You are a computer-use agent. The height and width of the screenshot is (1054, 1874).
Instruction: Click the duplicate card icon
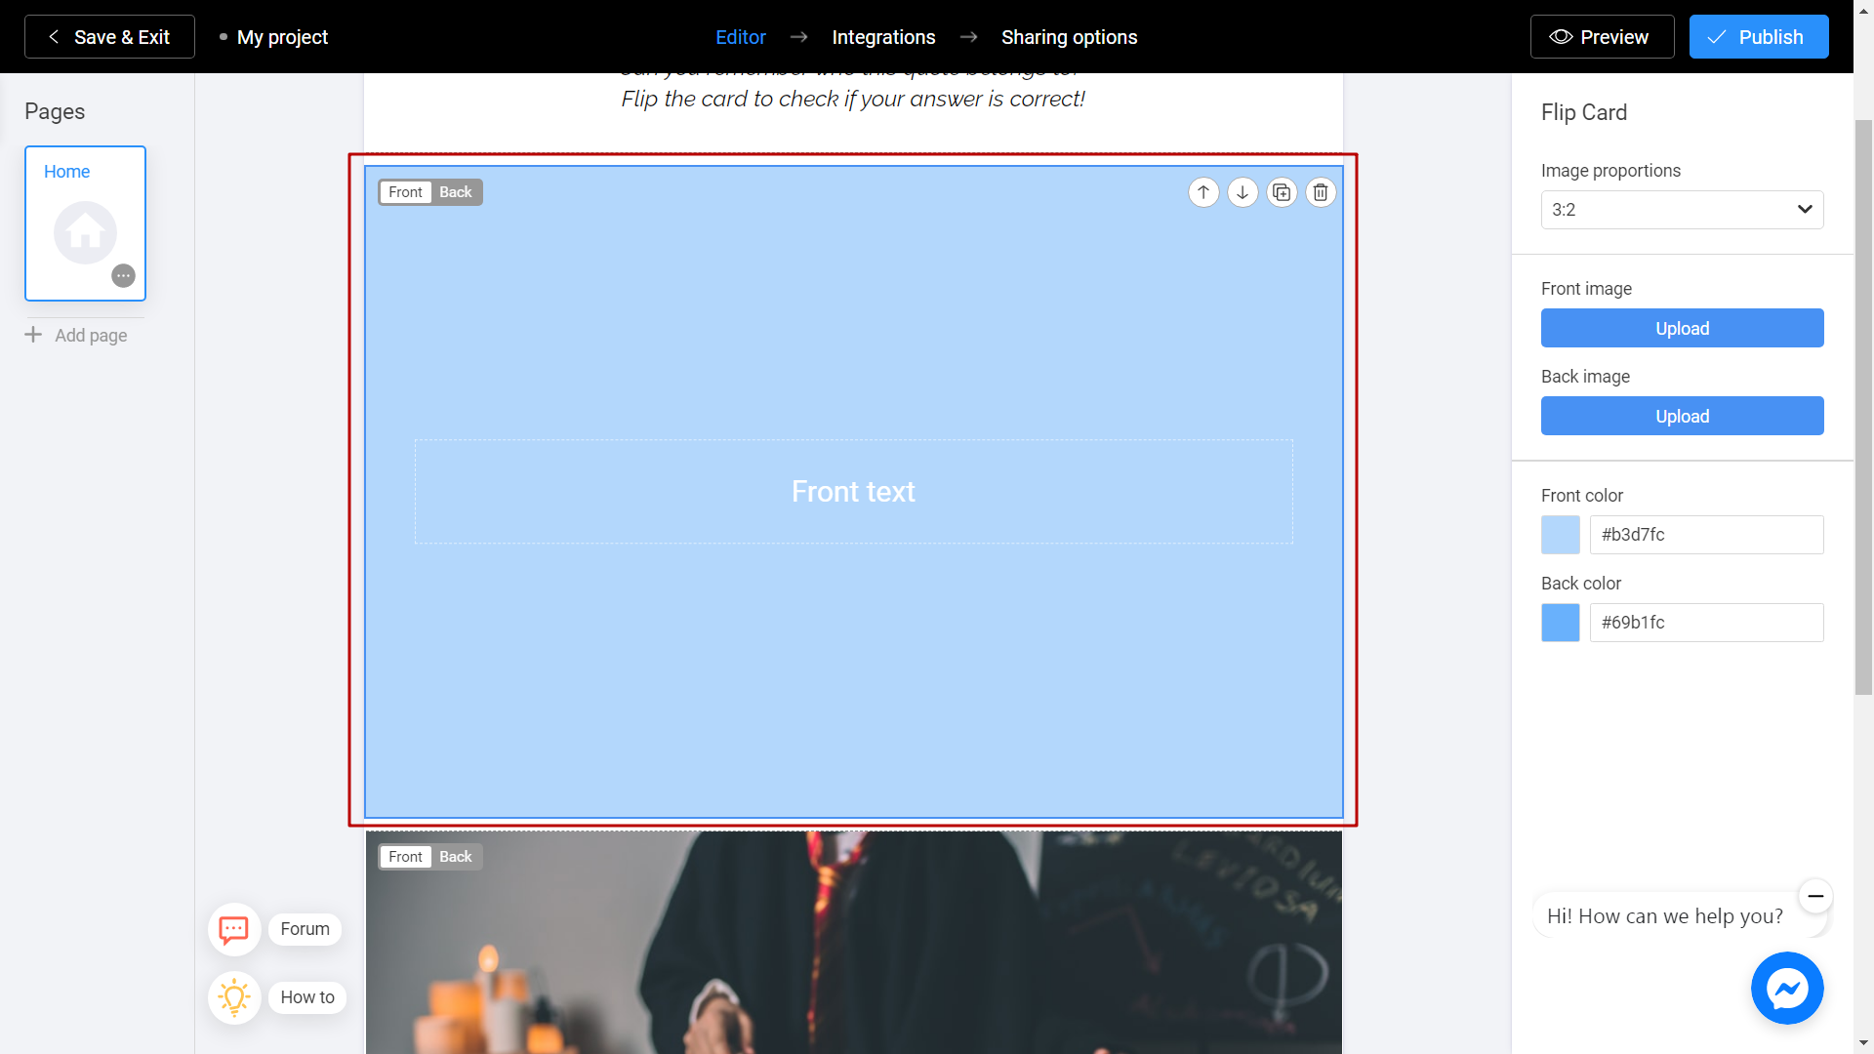(1281, 191)
